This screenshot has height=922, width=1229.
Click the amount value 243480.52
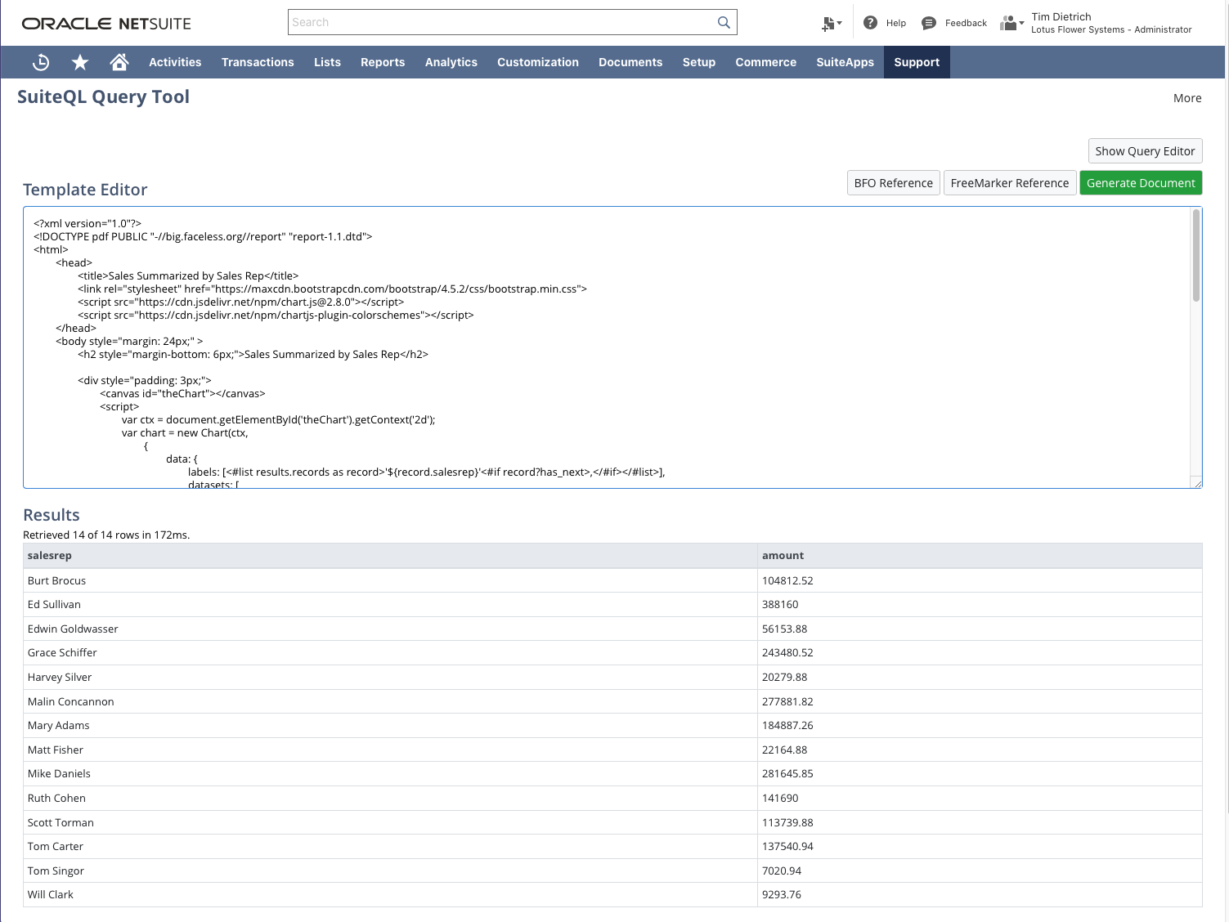[787, 653]
